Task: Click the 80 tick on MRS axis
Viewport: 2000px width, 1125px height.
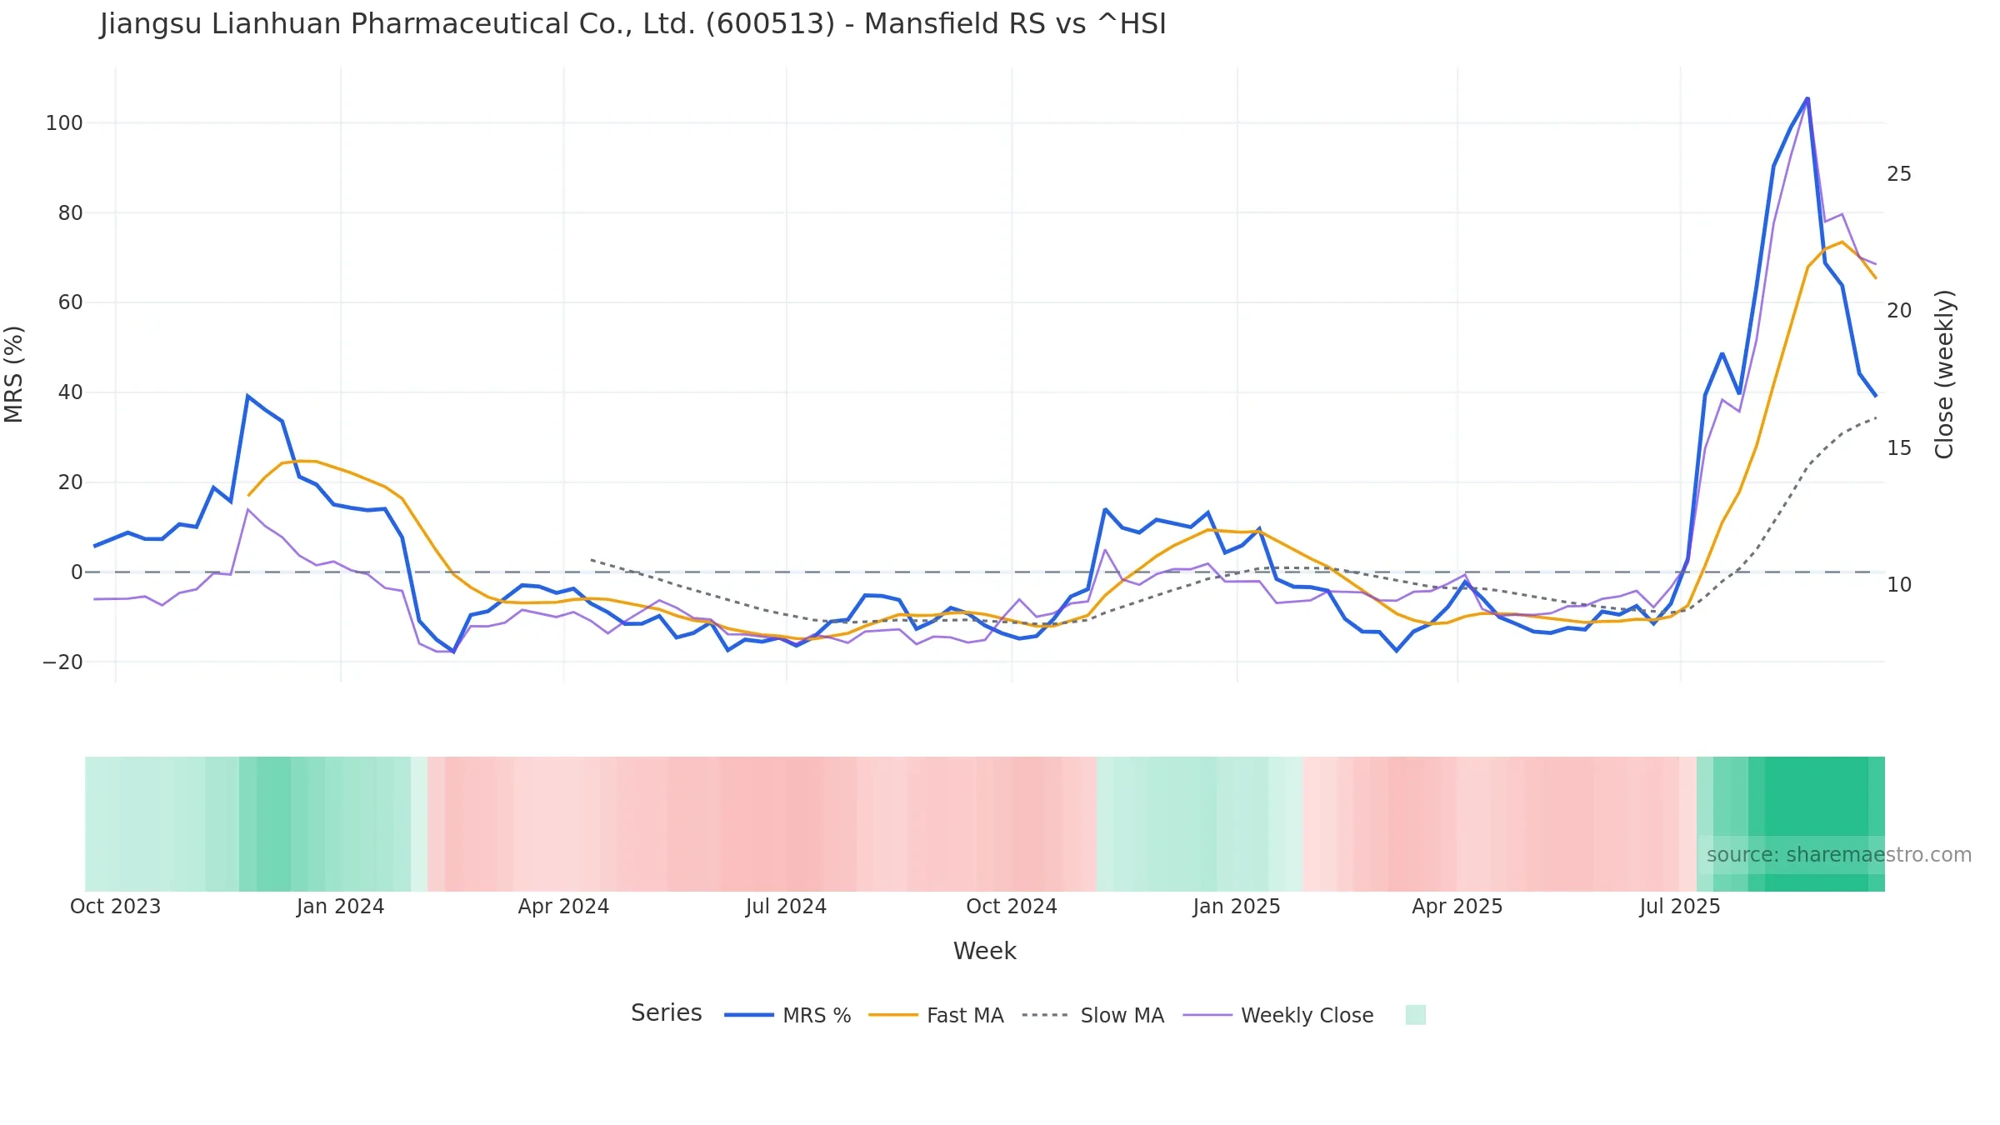Action: pyautogui.click(x=70, y=213)
